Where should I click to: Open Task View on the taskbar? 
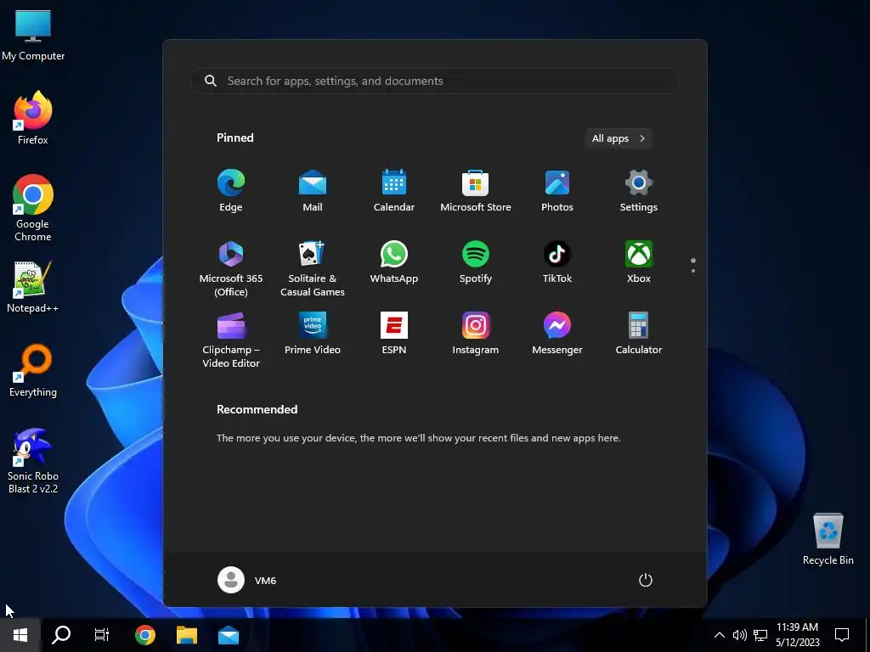102,635
